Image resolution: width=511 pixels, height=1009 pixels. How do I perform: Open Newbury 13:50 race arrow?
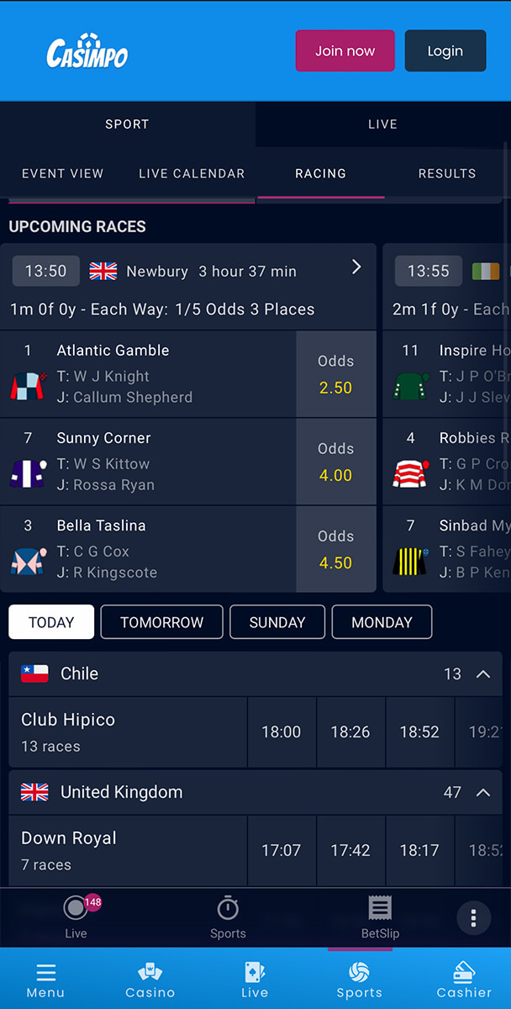pyautogui.click(x=356, y=267)
